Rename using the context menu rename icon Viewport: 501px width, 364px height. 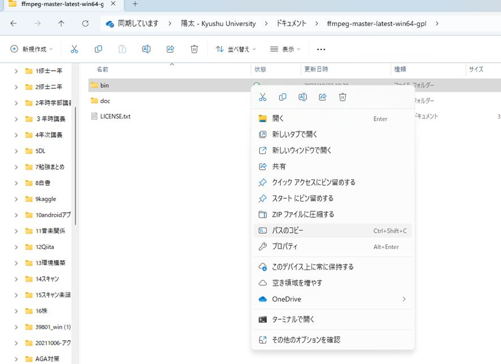point(303,97)
